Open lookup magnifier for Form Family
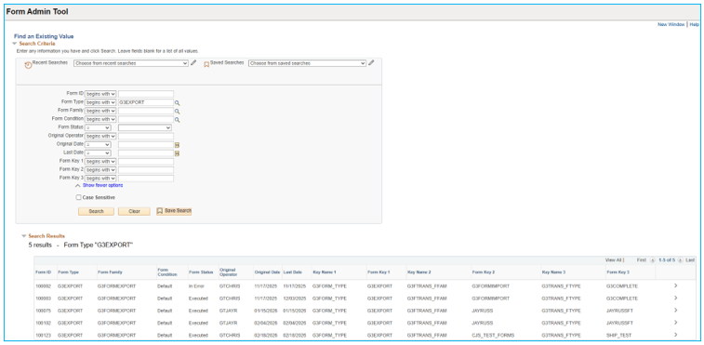Screen dimensions: 704x345 click(178, 112)
